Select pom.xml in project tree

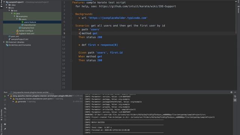click(15, 36)
